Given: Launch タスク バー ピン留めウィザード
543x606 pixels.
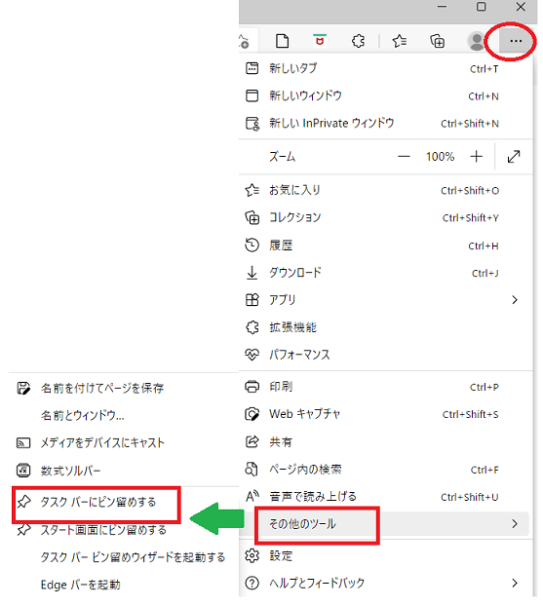Looking at the screenshot, I should [x=125, y=557].
